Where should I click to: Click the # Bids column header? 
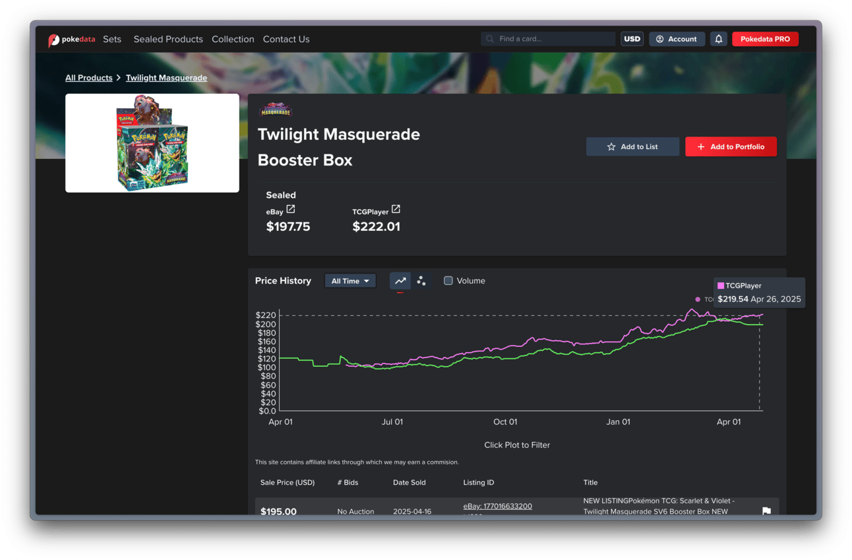348,482
